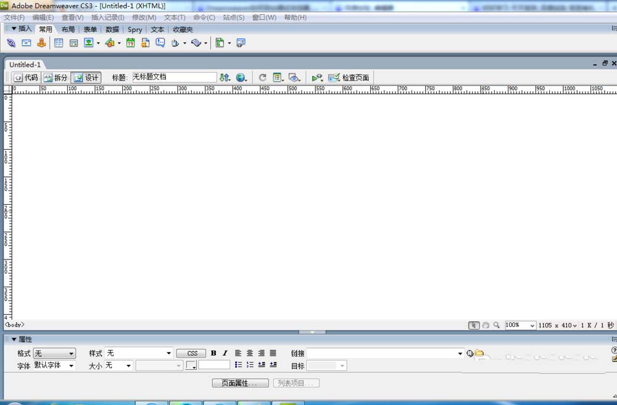This screenshot has width=617, height=405.
Task: Click the 页面属性... button
Action: click(x=241, y=383)
